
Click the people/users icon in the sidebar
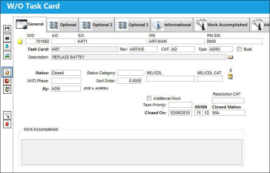point(7,89)
